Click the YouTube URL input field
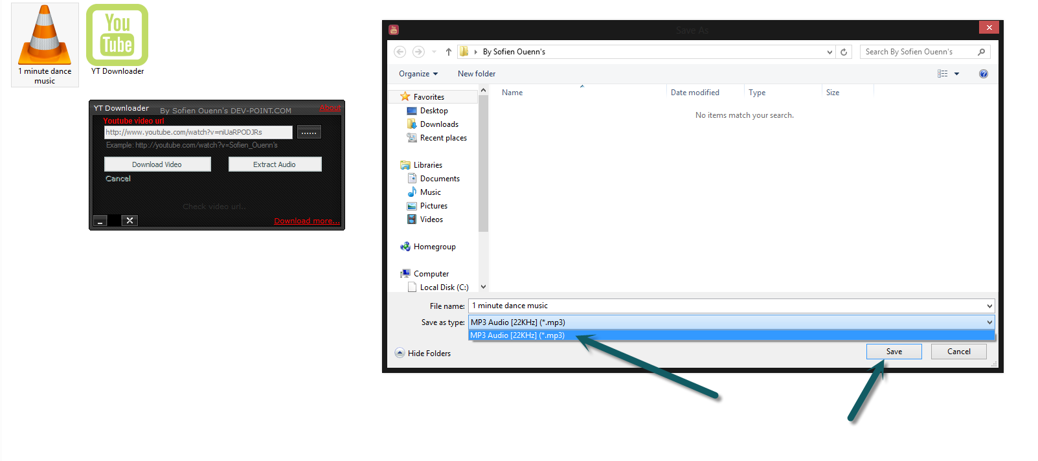The height and width of the screenshot is (461, 1038). click(x=198, y=132)
